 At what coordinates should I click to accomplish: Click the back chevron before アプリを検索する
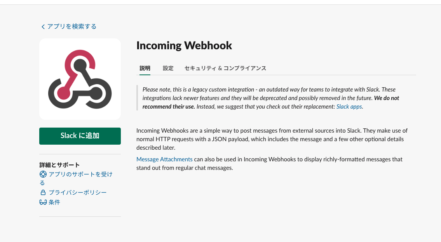coord(43,27)
